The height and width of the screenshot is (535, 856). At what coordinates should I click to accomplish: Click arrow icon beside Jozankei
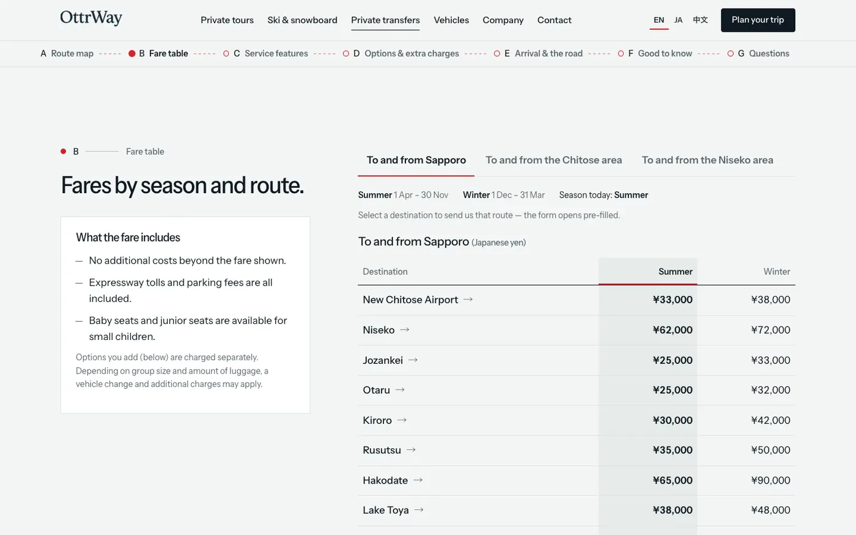413,360
